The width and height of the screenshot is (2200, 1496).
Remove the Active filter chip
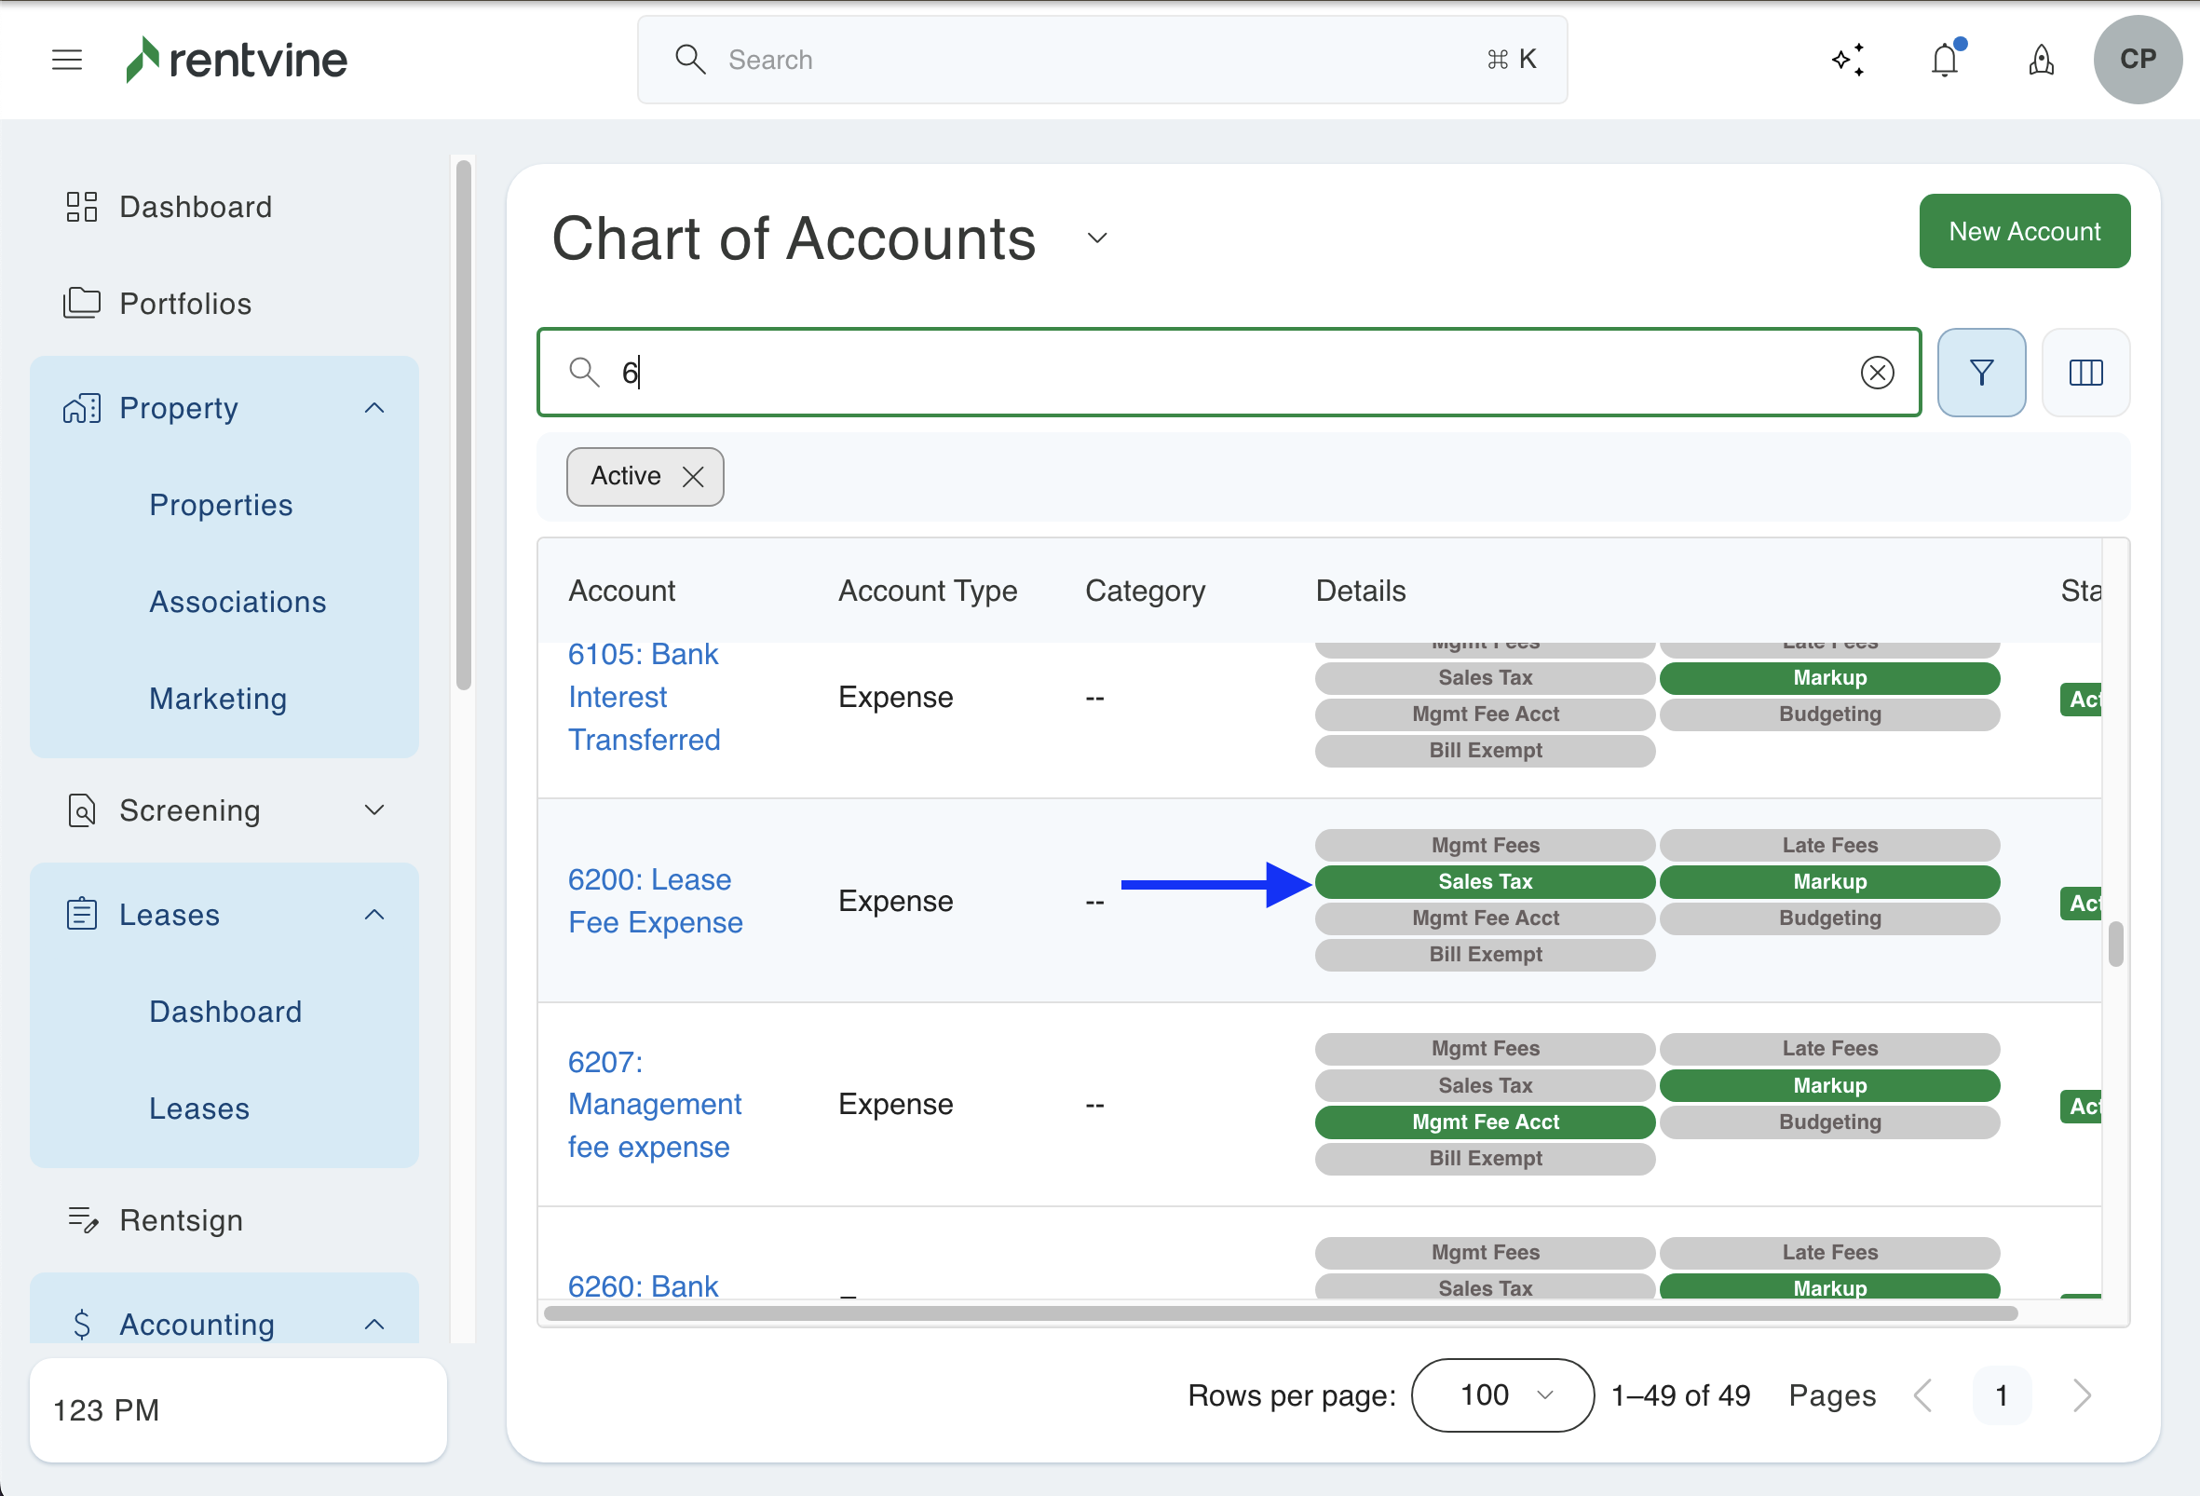click(693, 476)
